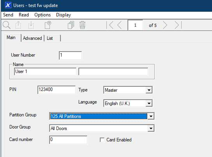Screen dimensions: 212x157
Task: Go to next record arrow
Action: (x=165, y=25)
